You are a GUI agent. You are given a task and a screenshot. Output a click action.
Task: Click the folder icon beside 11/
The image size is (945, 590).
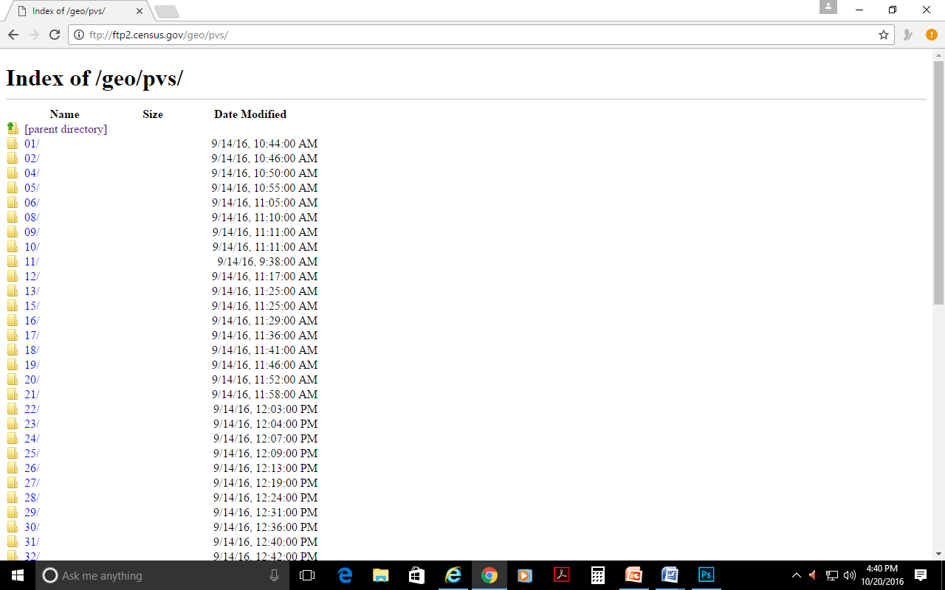tap(13, 262)
